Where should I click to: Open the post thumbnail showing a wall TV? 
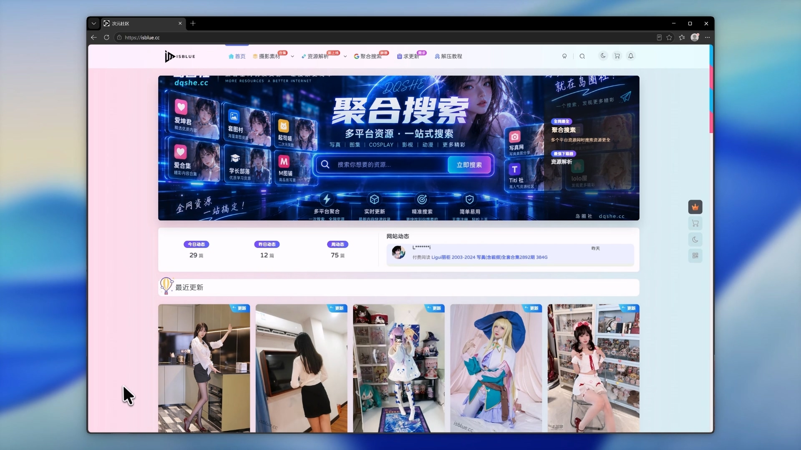[301, 368]
